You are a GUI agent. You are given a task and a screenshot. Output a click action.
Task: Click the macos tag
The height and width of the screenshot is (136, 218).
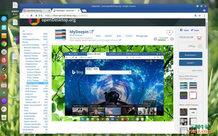click(129, 36)
